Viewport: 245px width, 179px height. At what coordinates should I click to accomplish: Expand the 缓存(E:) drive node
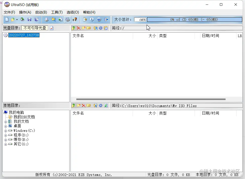pos(6,140)
